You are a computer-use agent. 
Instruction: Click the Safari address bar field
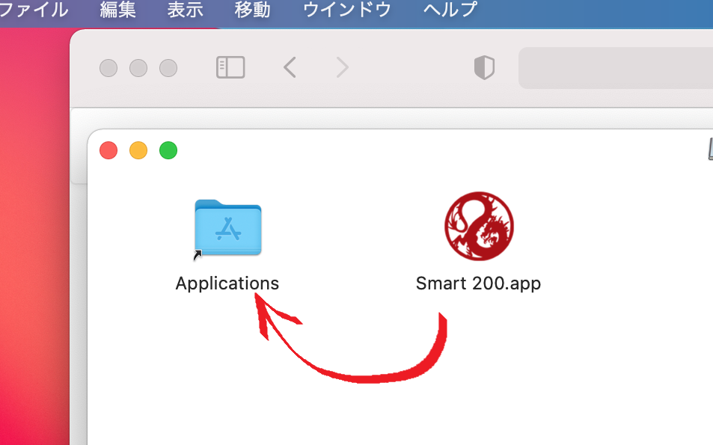point(616,68)
